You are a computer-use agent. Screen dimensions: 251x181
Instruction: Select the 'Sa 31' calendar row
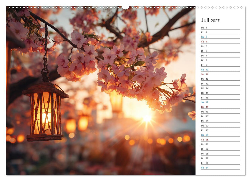[220, 168]
